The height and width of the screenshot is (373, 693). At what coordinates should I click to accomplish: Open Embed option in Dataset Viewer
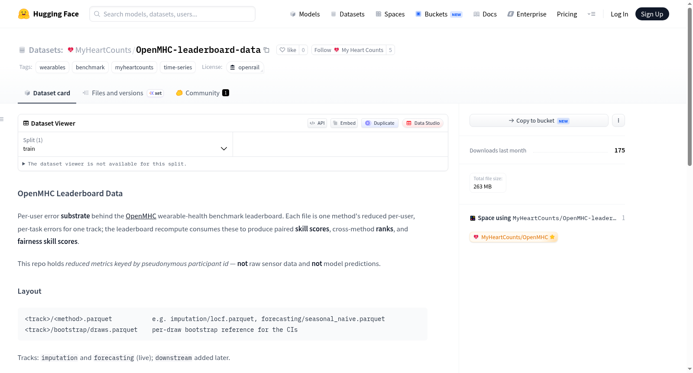click(x=344, y=123)
